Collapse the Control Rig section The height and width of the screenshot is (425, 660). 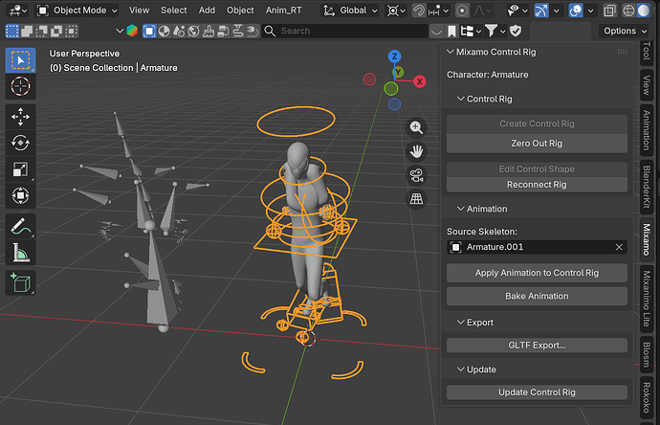(461, 99)
